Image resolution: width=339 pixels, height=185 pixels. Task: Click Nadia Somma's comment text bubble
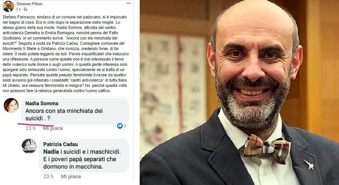[75, 111]
